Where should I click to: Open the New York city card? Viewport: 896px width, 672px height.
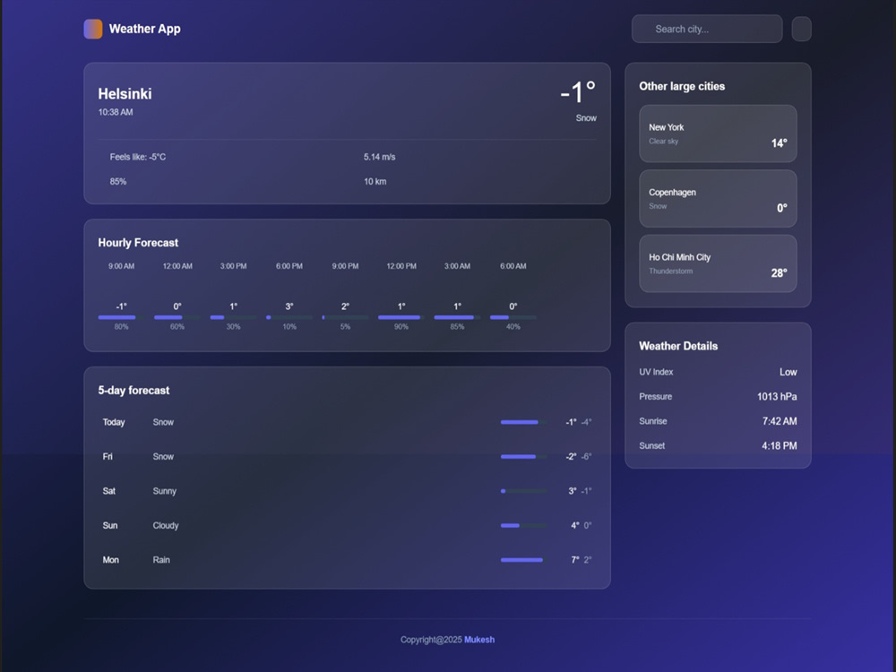pyautogui.click(x=718, y=134)
